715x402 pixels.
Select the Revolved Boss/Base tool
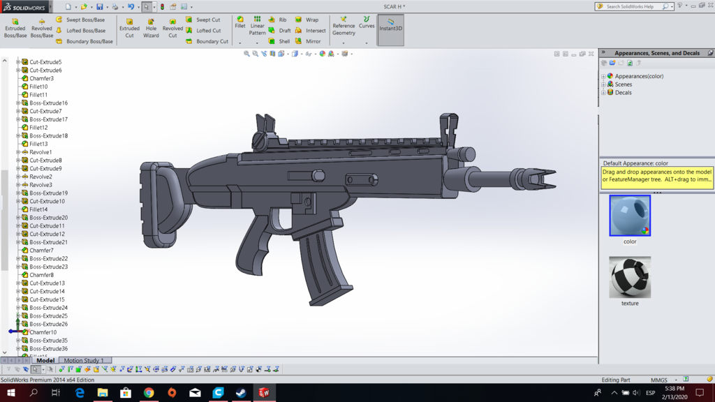(x=41, y=28)
